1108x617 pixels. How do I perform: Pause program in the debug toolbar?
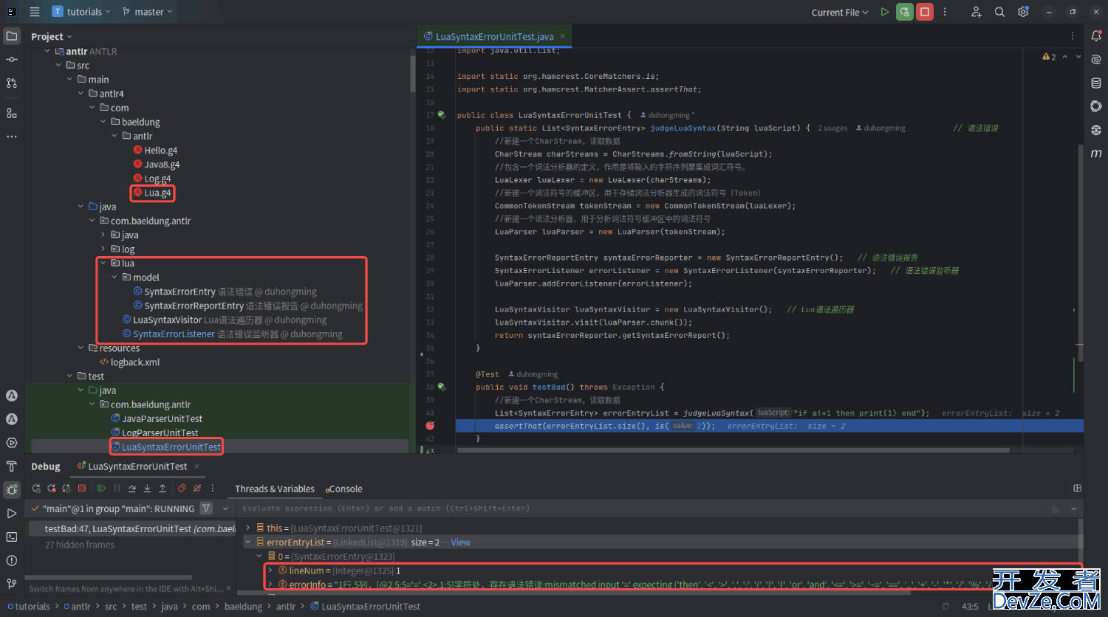(x=116, y=489)
